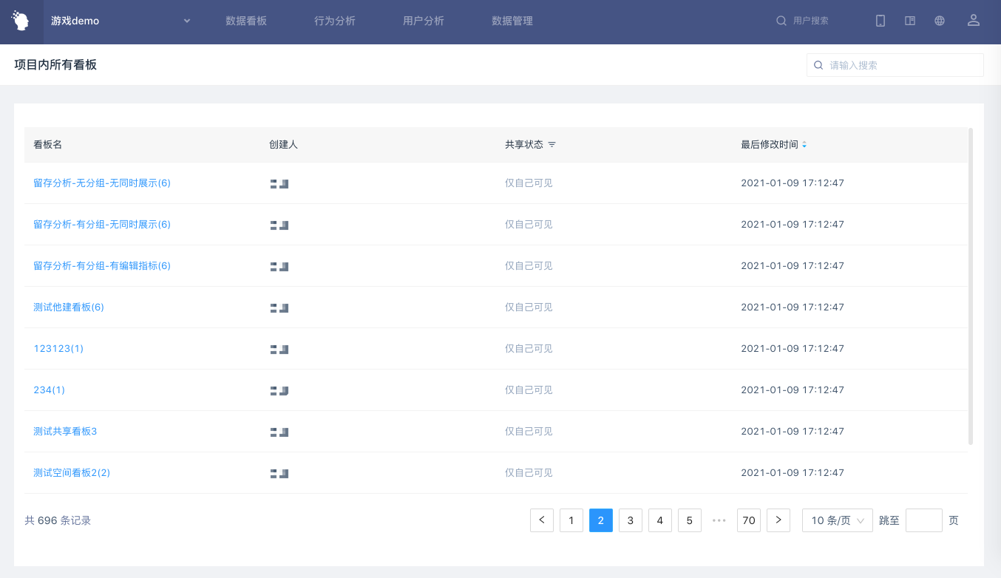Open the 行为分析 menu
The image size is (1001, 578).
(335, 21)
